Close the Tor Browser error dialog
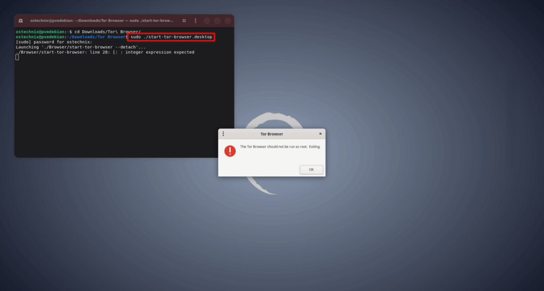 click(x=320, y=134)
